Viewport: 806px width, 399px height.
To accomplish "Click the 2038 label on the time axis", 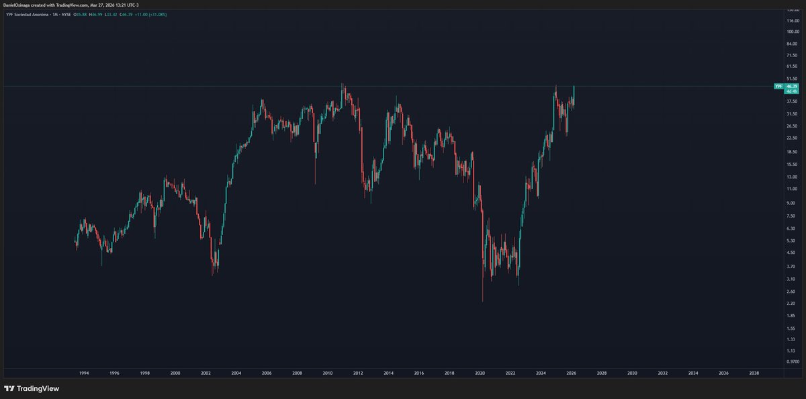I will [754, 373].
